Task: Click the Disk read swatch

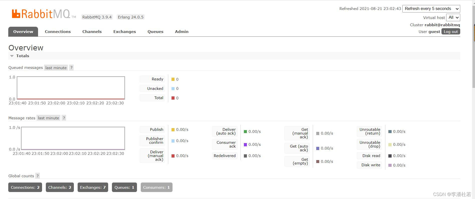Action: pos(390,156)
